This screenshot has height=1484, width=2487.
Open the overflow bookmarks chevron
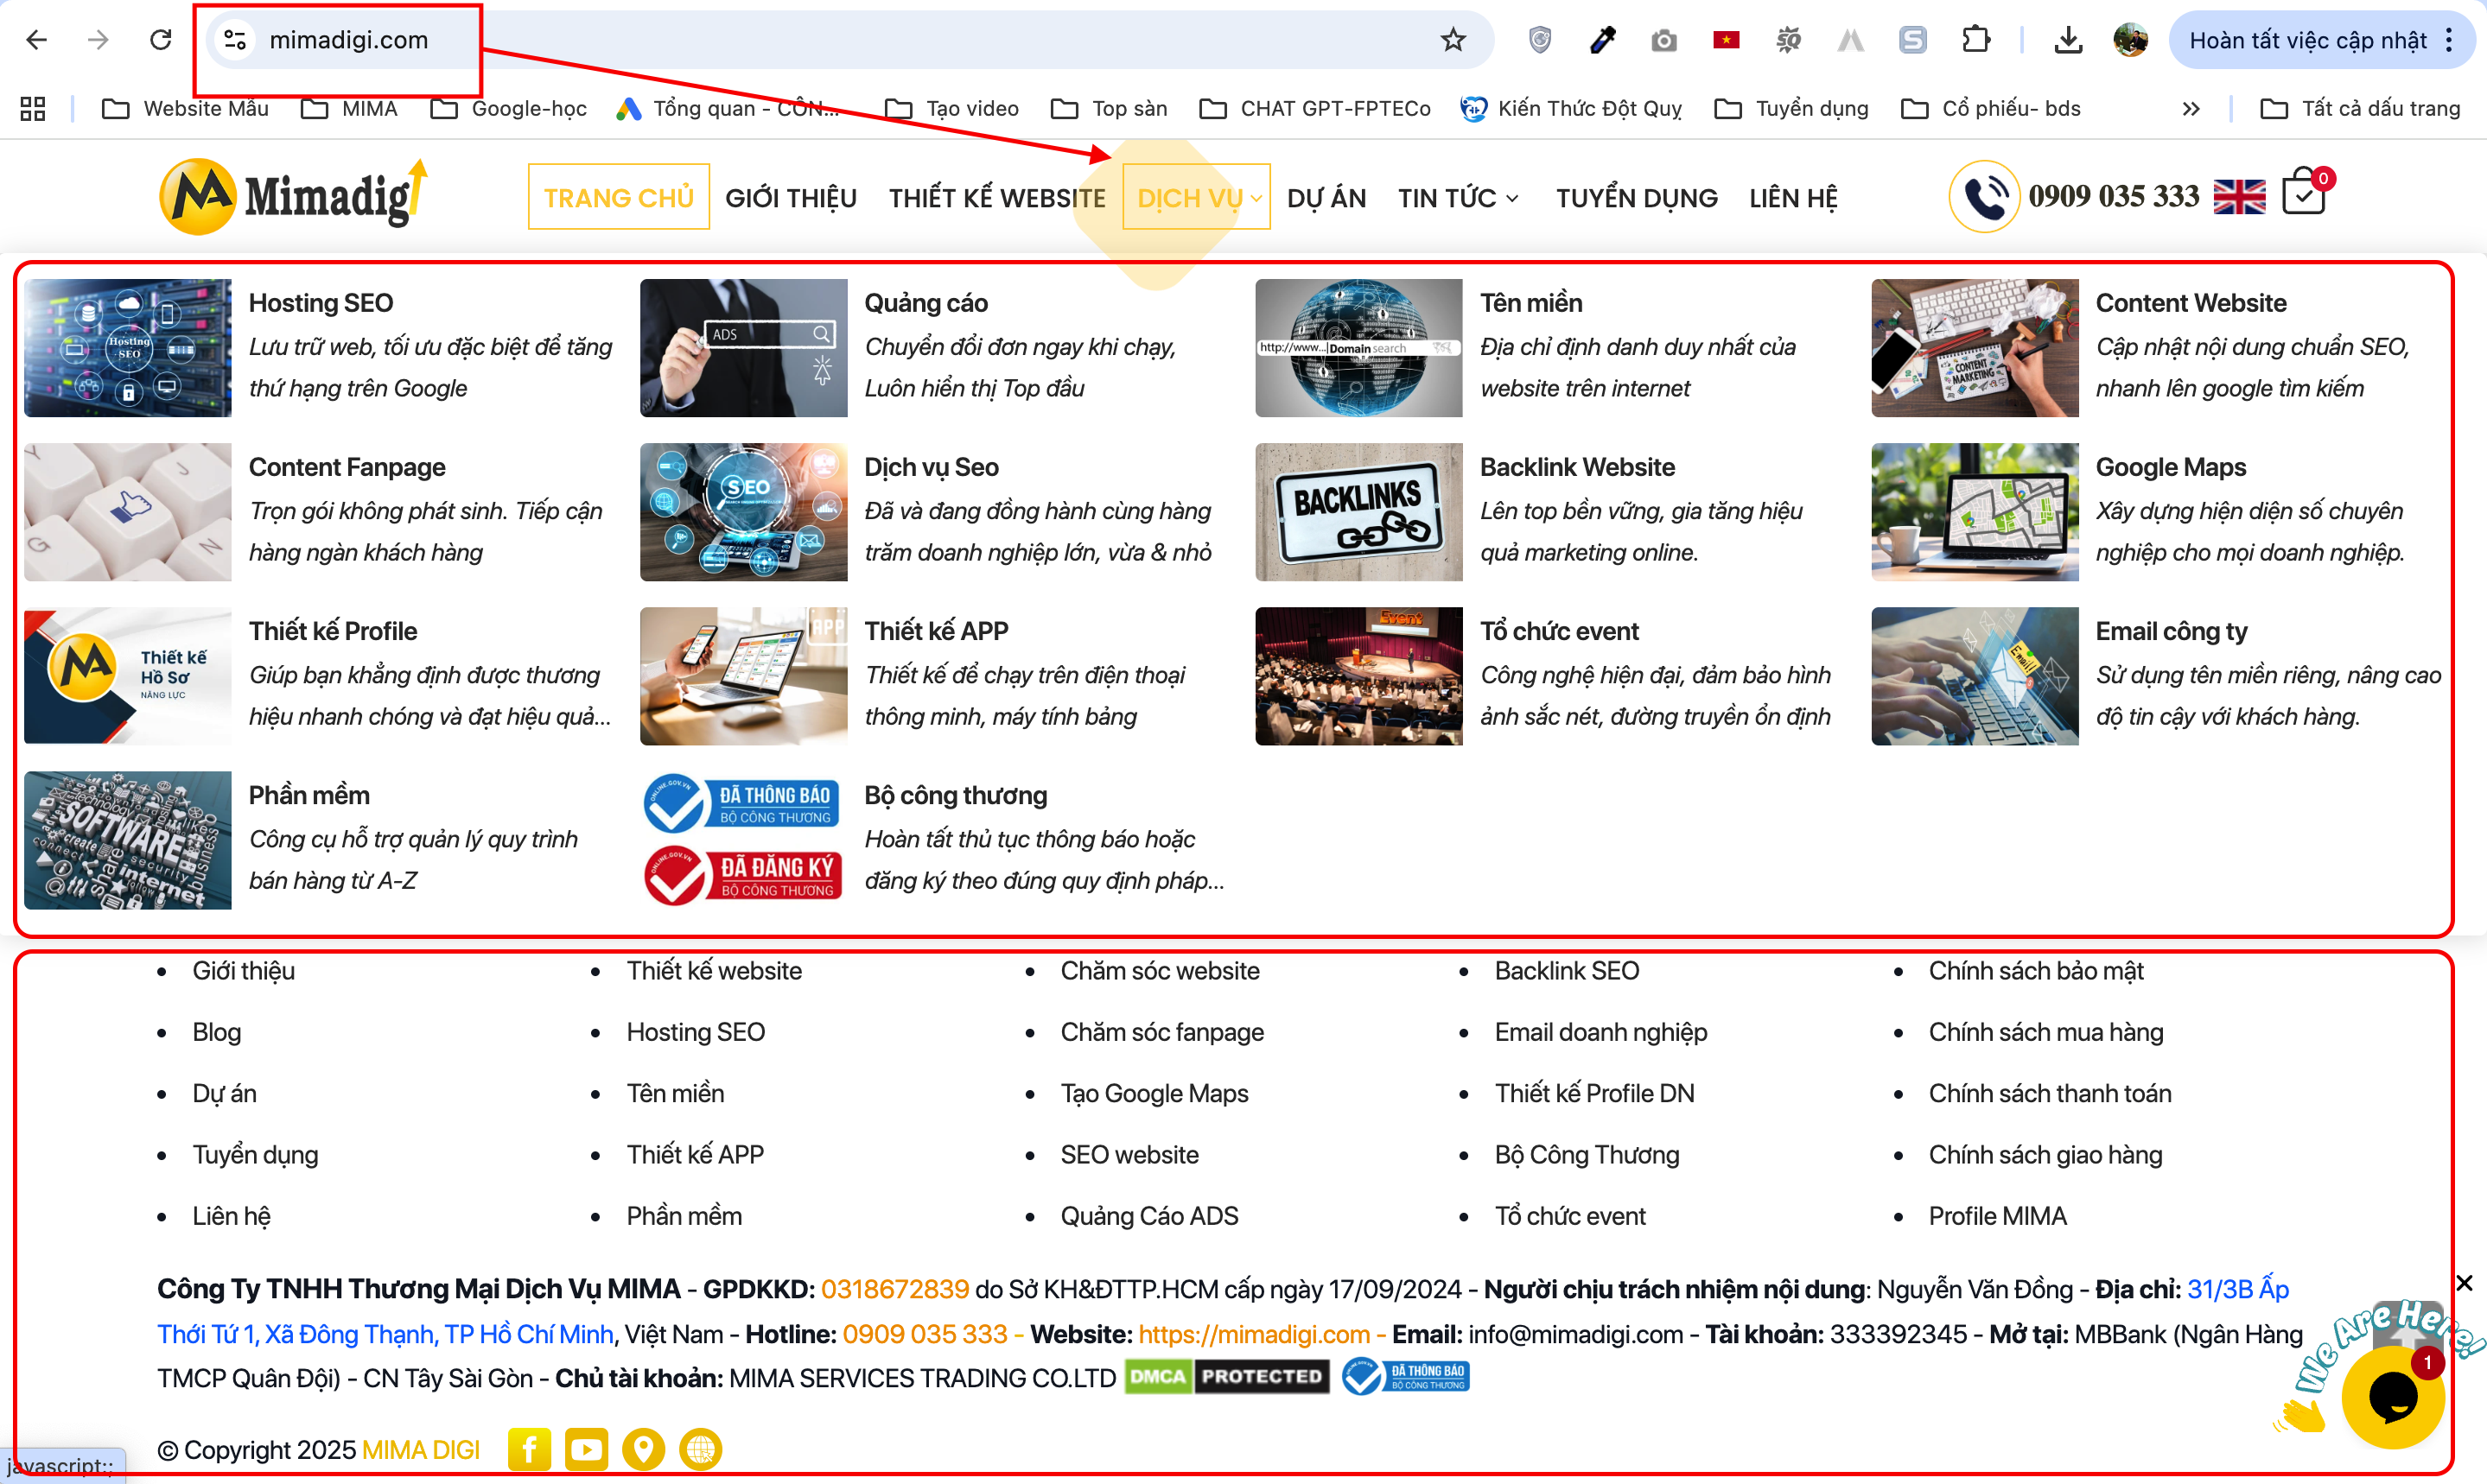pyautogui.click(x=2191, y=108)
